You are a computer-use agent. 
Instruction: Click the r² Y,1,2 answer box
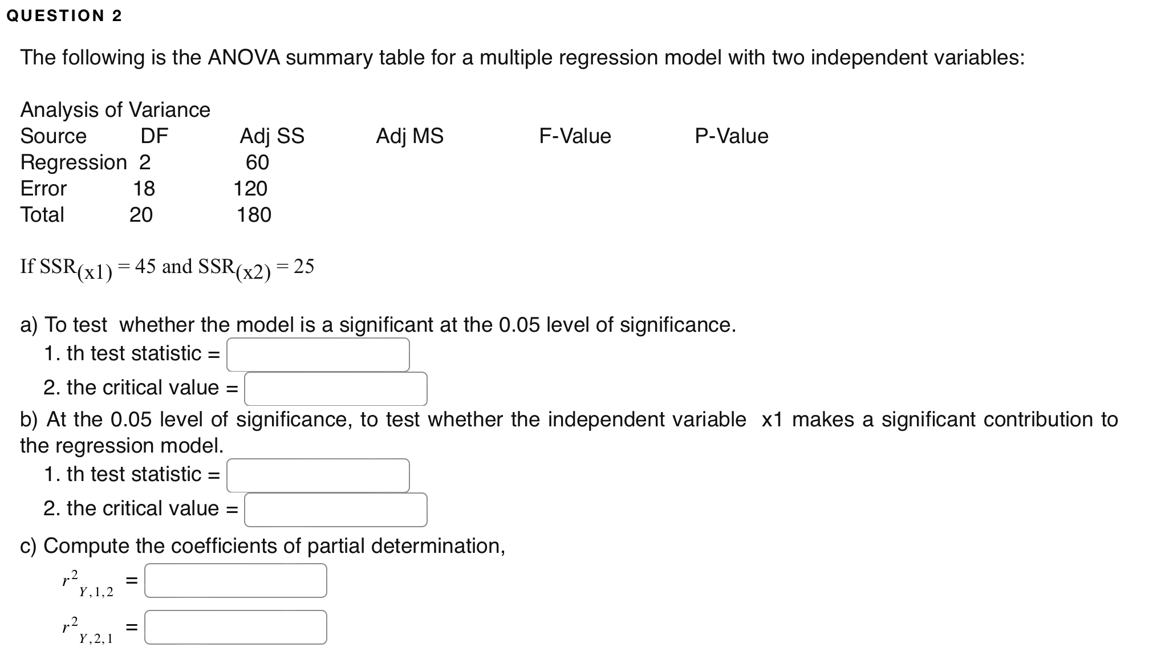236,581
